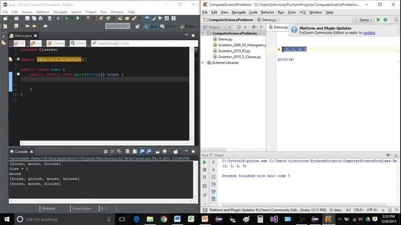Image resolution: width=401 pixels, height=225 pixels.
Task: Click Eclipse console Terminate square icon
Action: [106, 151]
